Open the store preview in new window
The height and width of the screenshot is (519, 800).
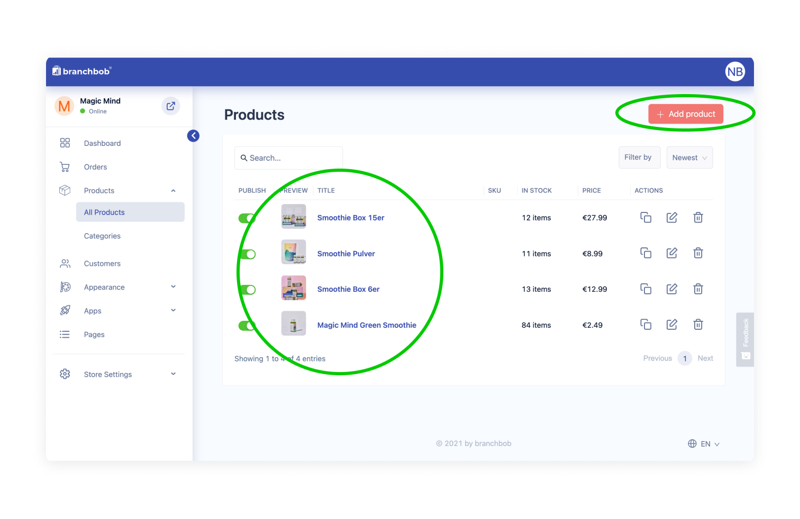(x=170, y=106)
